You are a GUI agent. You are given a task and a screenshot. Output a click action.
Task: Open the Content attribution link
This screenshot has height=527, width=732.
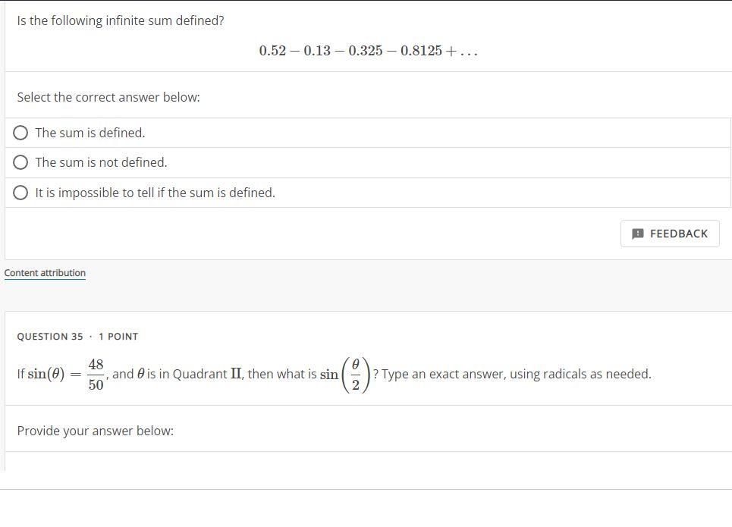point(45,273)
